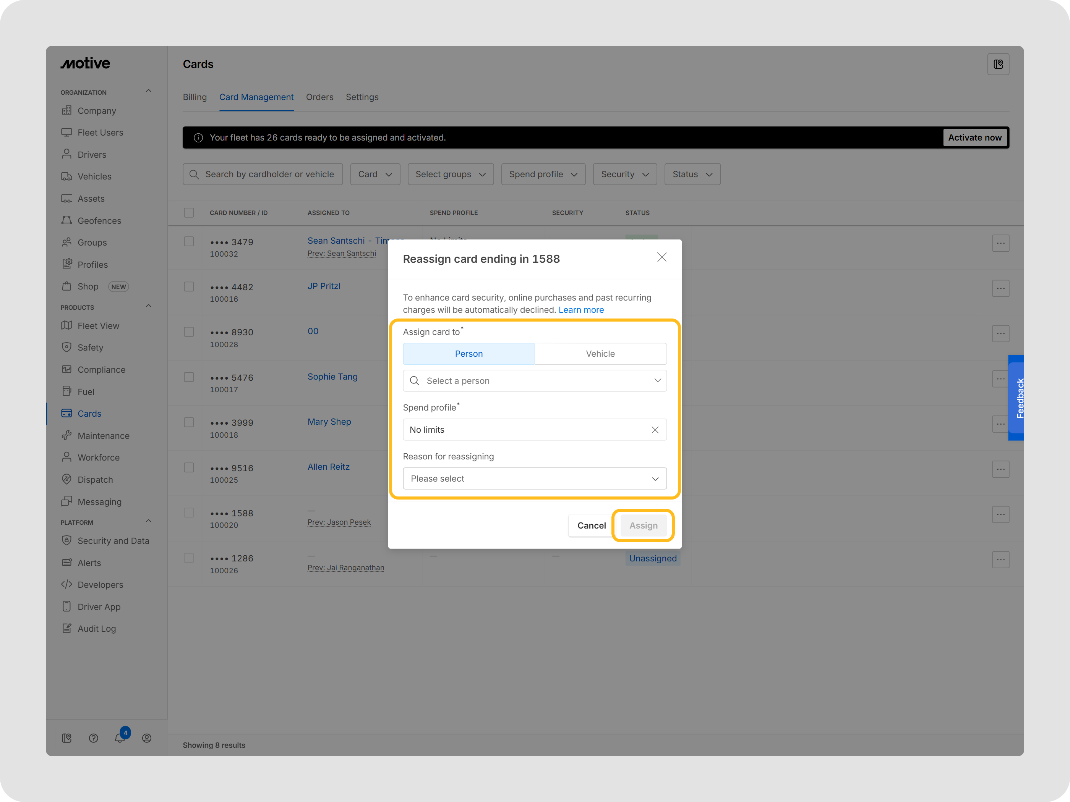Open the Learn more link

pos(581,310)
